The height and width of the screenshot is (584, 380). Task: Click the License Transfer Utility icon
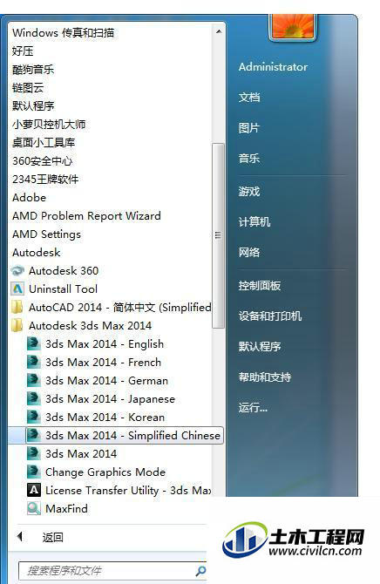click(x=34, y=490)
